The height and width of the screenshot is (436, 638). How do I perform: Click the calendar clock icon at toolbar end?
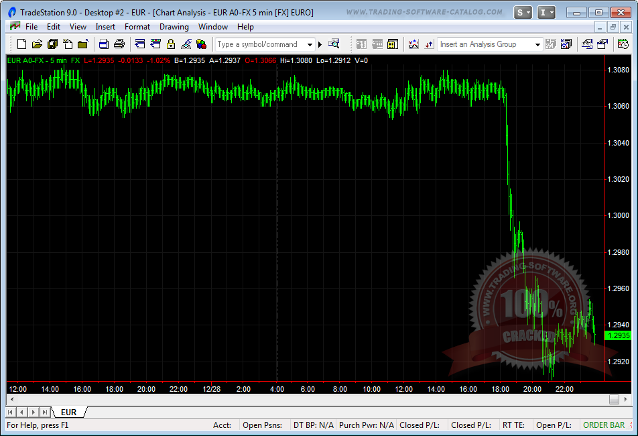[623, 44]
